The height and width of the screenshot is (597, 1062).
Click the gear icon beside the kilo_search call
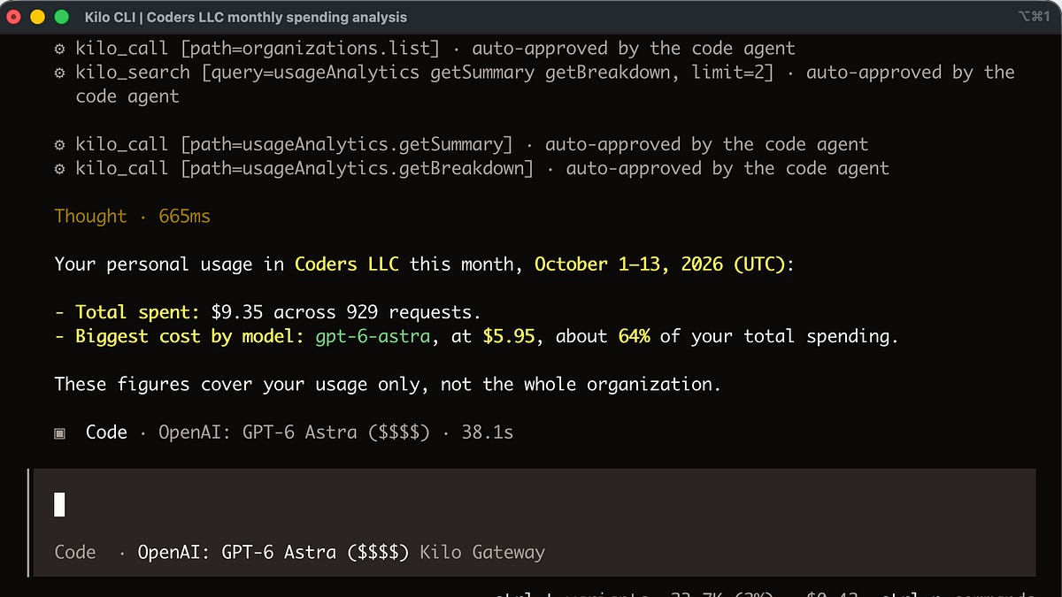(x=59, y=73)
